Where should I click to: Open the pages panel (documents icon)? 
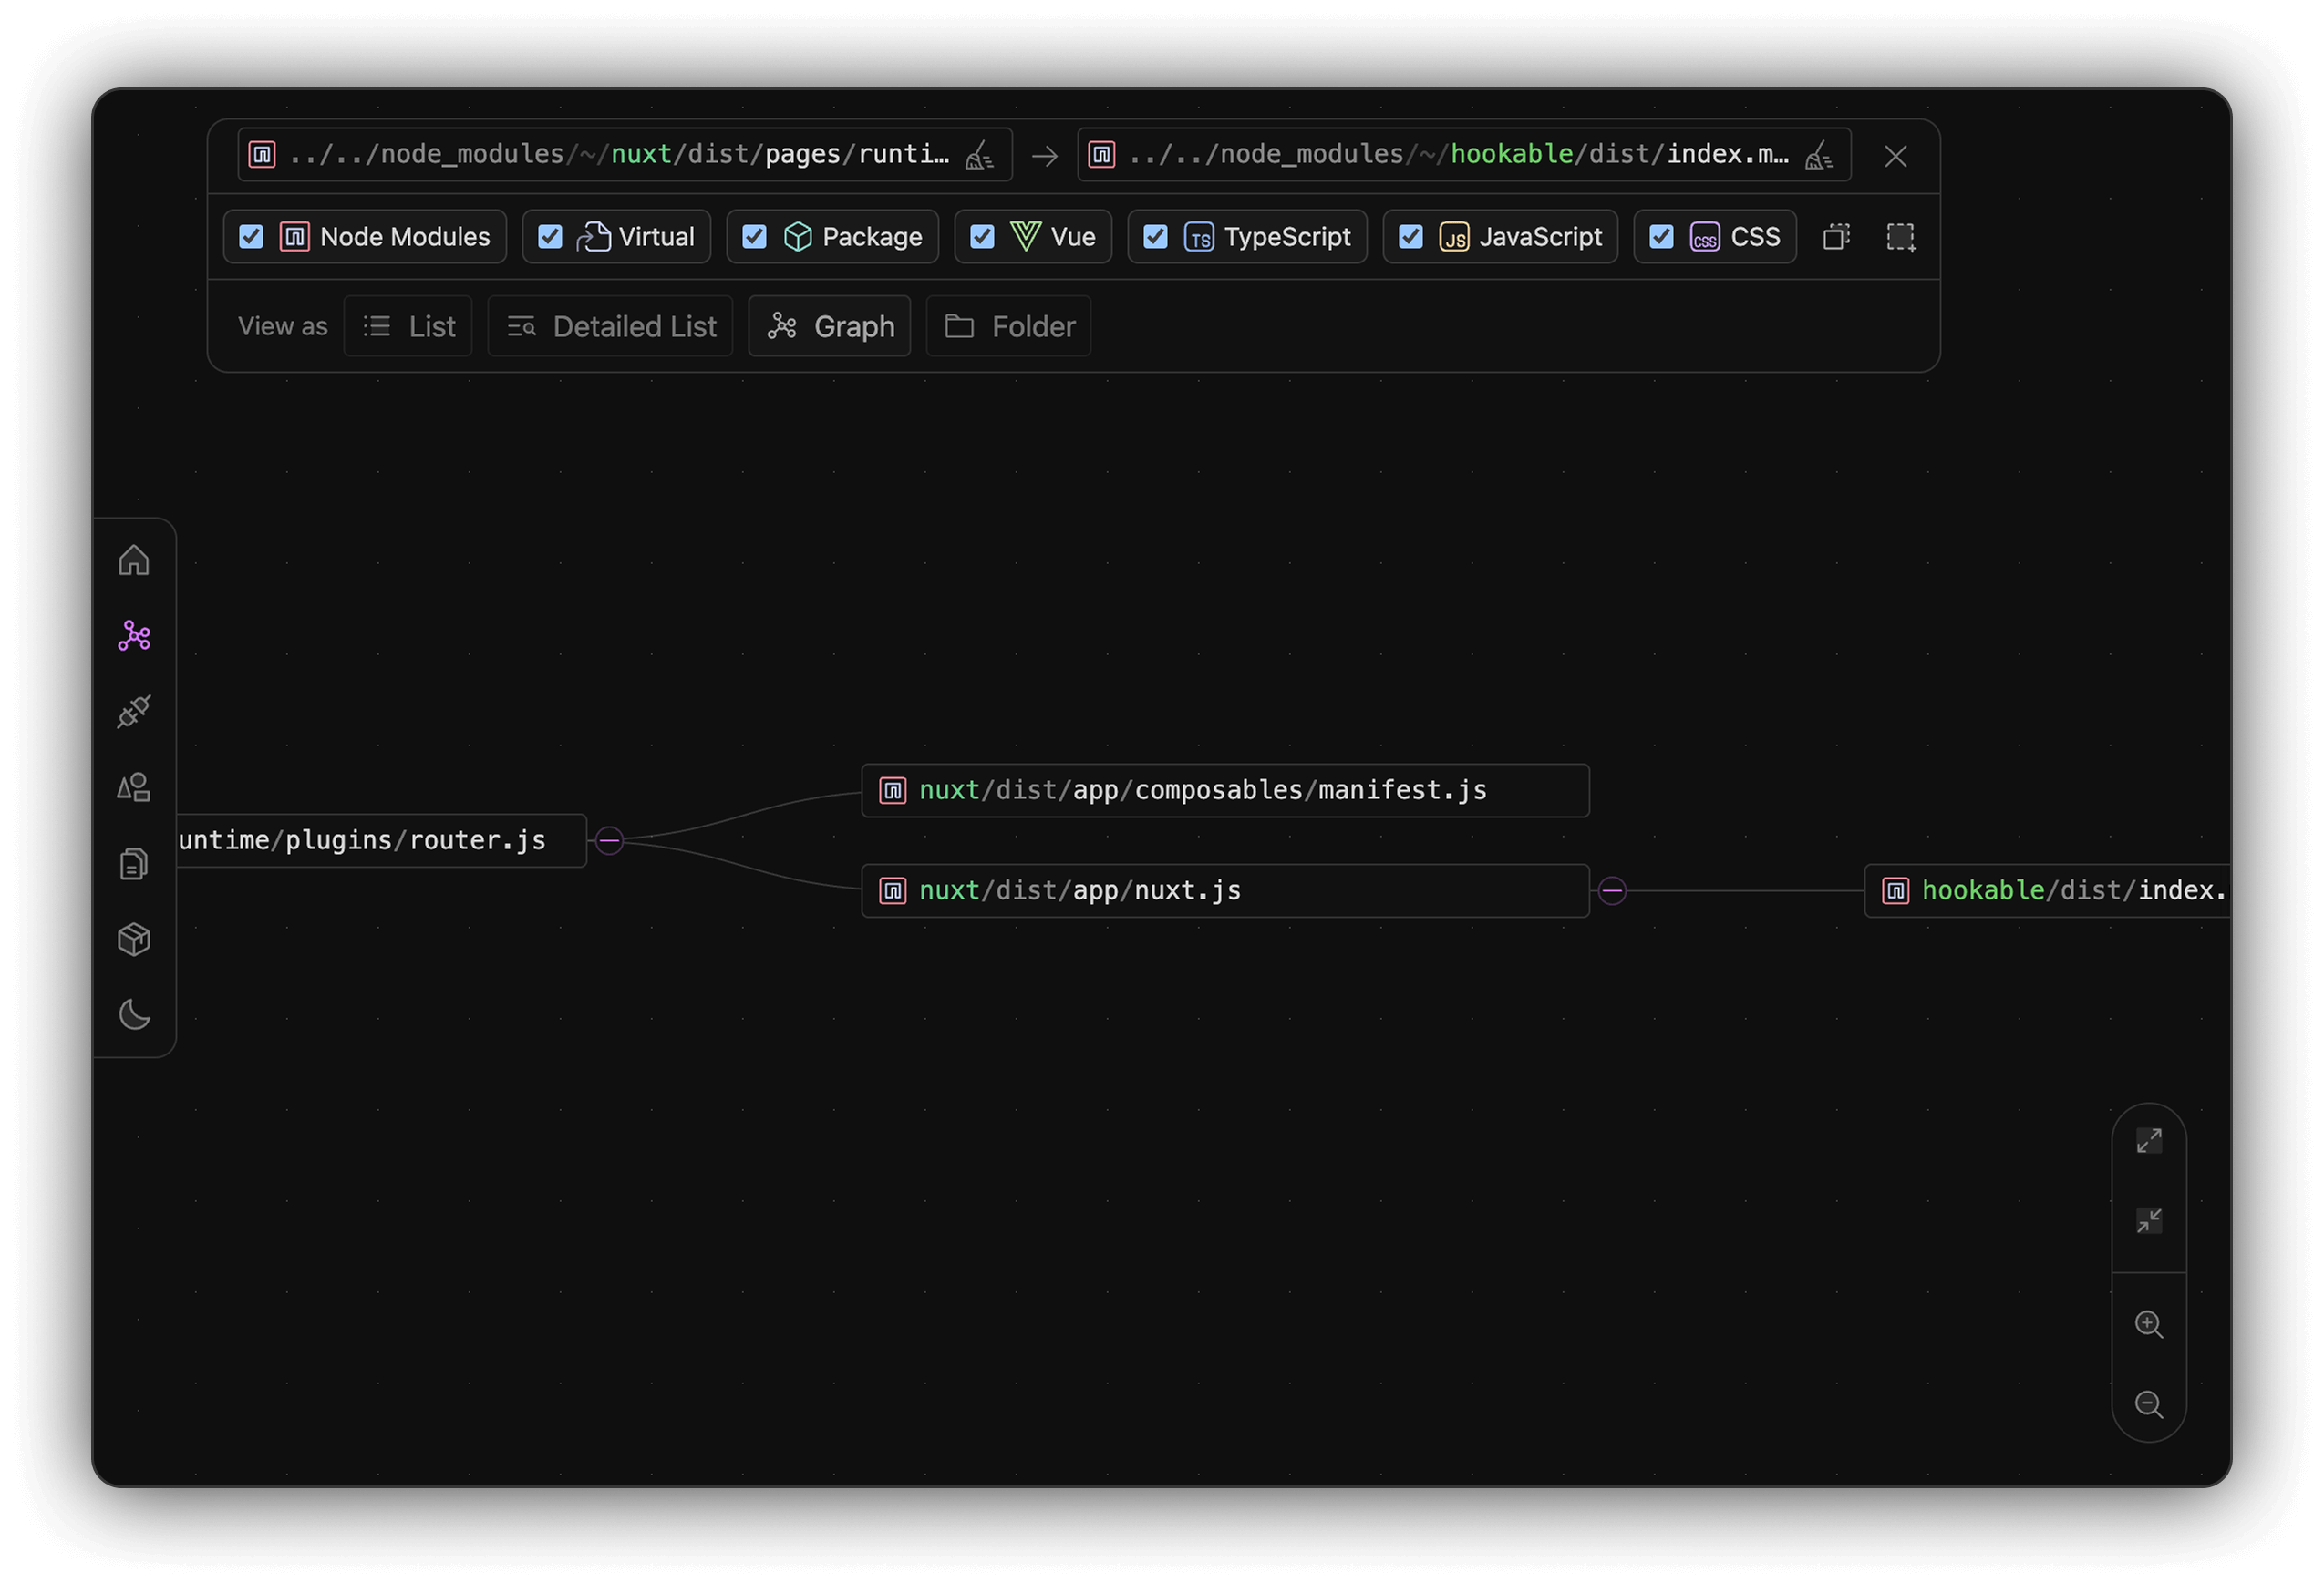pos(134,863)
